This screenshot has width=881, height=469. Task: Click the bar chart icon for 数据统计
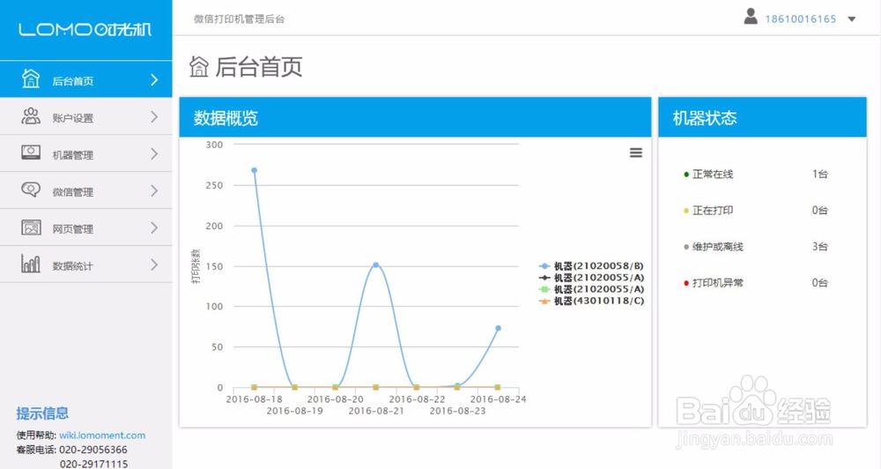click(31, 264)
